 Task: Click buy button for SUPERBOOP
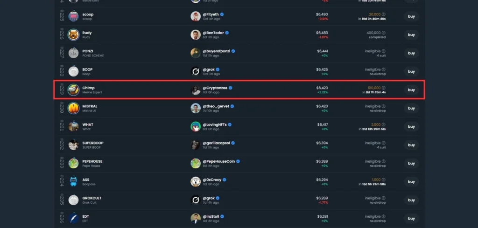pos(412,145)
